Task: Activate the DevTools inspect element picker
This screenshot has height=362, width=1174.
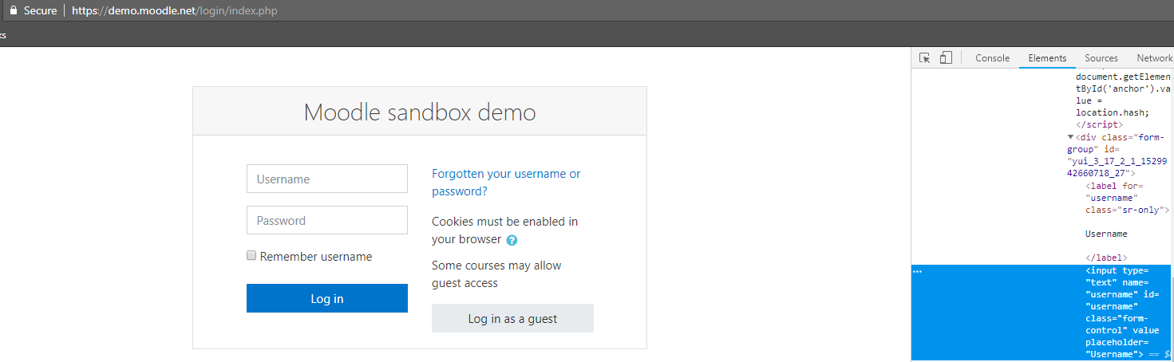Action: (925, 58)
